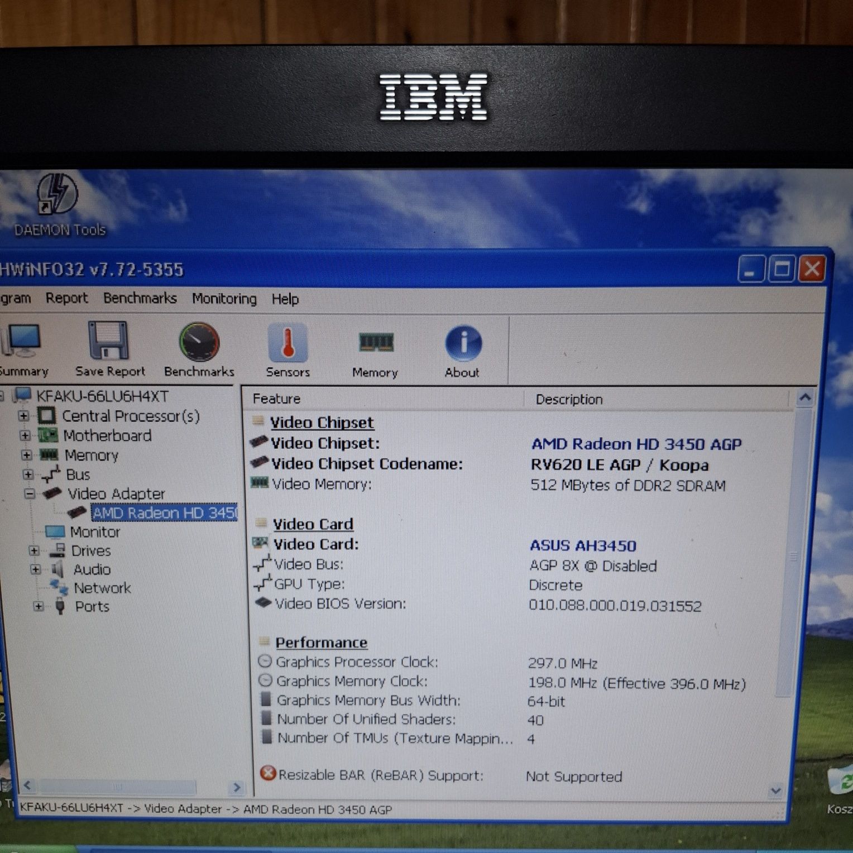Maximize the HWiNFO32 window
Screen dimensions: 853x853
click(x=781, y=269)
